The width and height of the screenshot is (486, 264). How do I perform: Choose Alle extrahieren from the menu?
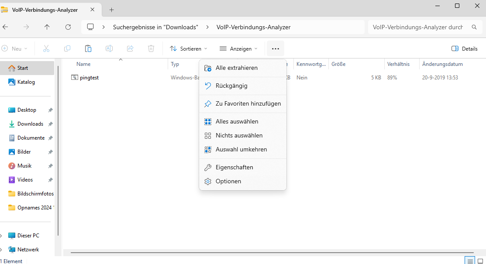pyautogui.click(x=236, y=68)
